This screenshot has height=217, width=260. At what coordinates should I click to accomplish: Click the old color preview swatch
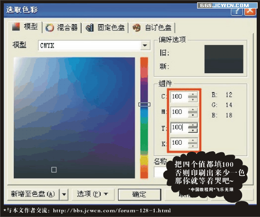click(x=224, y=52)
